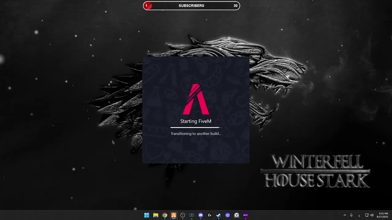
Task: Launch Google Chrome from the taskbar
Action: [x=165, y=215]
